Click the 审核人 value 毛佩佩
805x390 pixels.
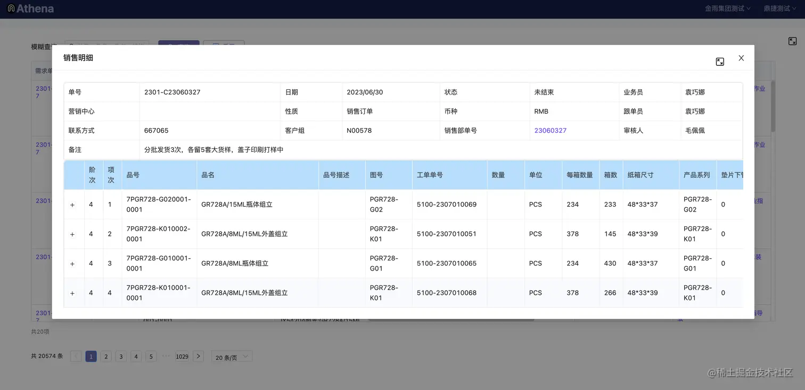click(x=695, y=130)
